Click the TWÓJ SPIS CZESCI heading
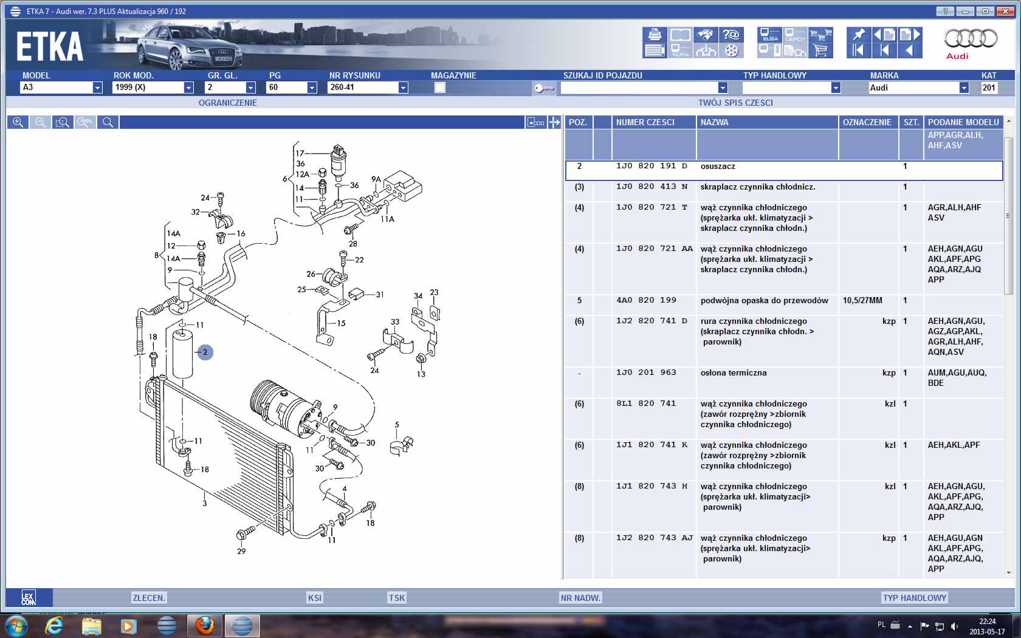 click(735, 103)
